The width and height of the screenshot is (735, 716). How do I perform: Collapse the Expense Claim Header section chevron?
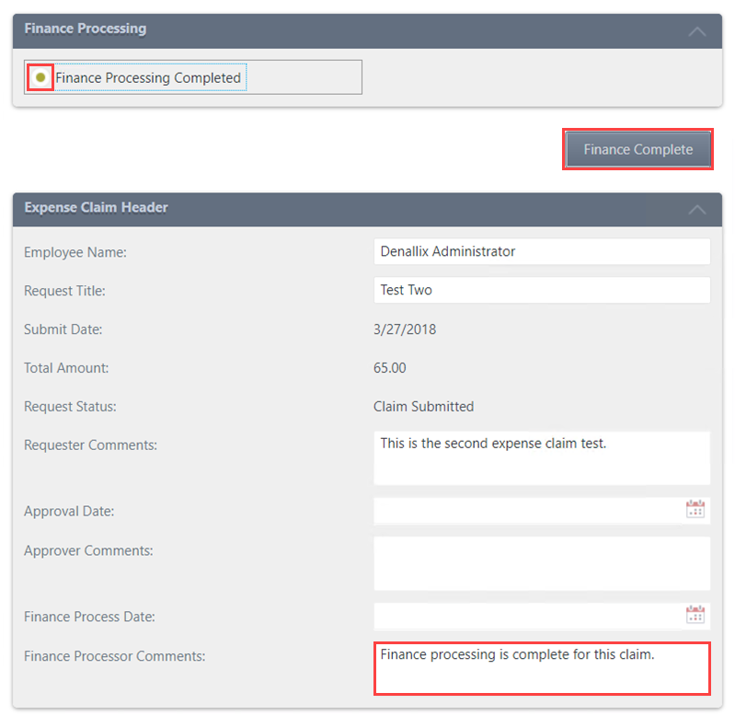pyautogui.click(x=697, y=210)
